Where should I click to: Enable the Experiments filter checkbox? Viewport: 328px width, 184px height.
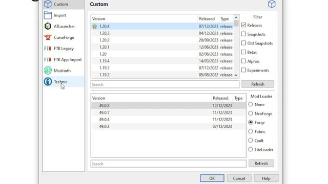click(243, 70)
